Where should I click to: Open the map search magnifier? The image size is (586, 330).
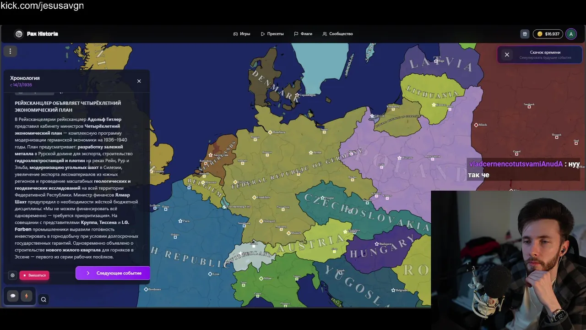[43, 300]
